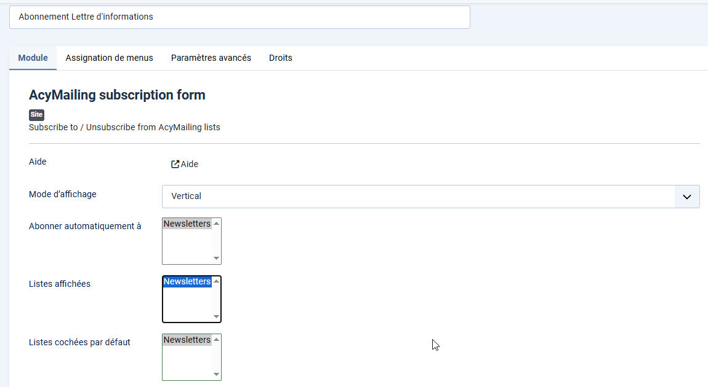This screenshot has width=708, height=387.
Task: Switch to Paramètres avancés tab
Action: coord(211,58)
